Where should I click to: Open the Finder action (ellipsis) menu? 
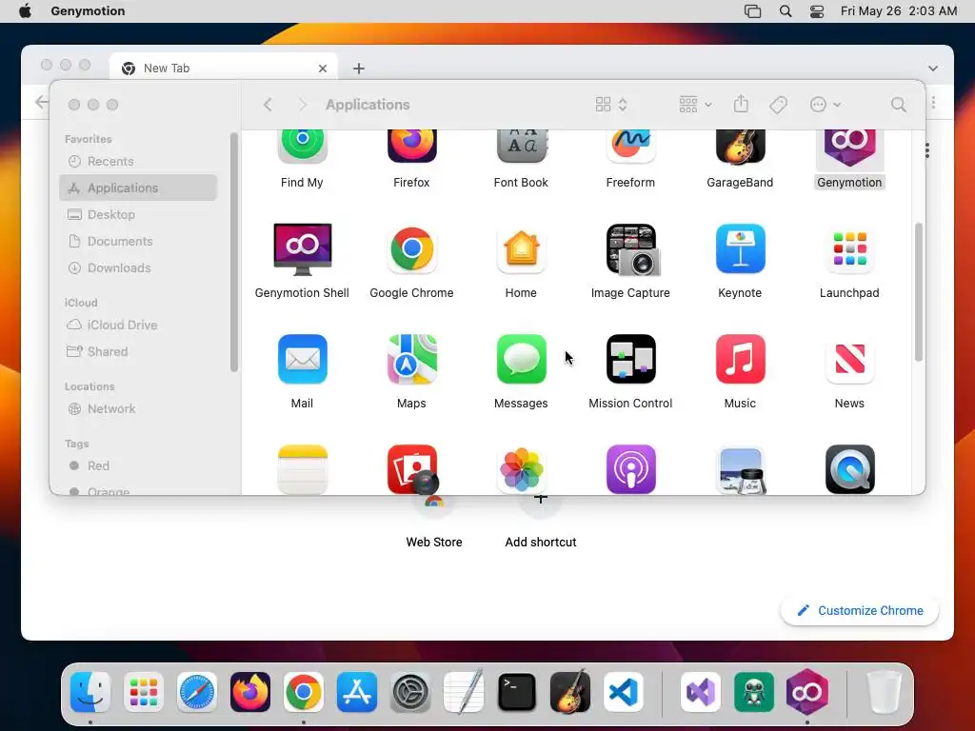[x=826, y=105]
